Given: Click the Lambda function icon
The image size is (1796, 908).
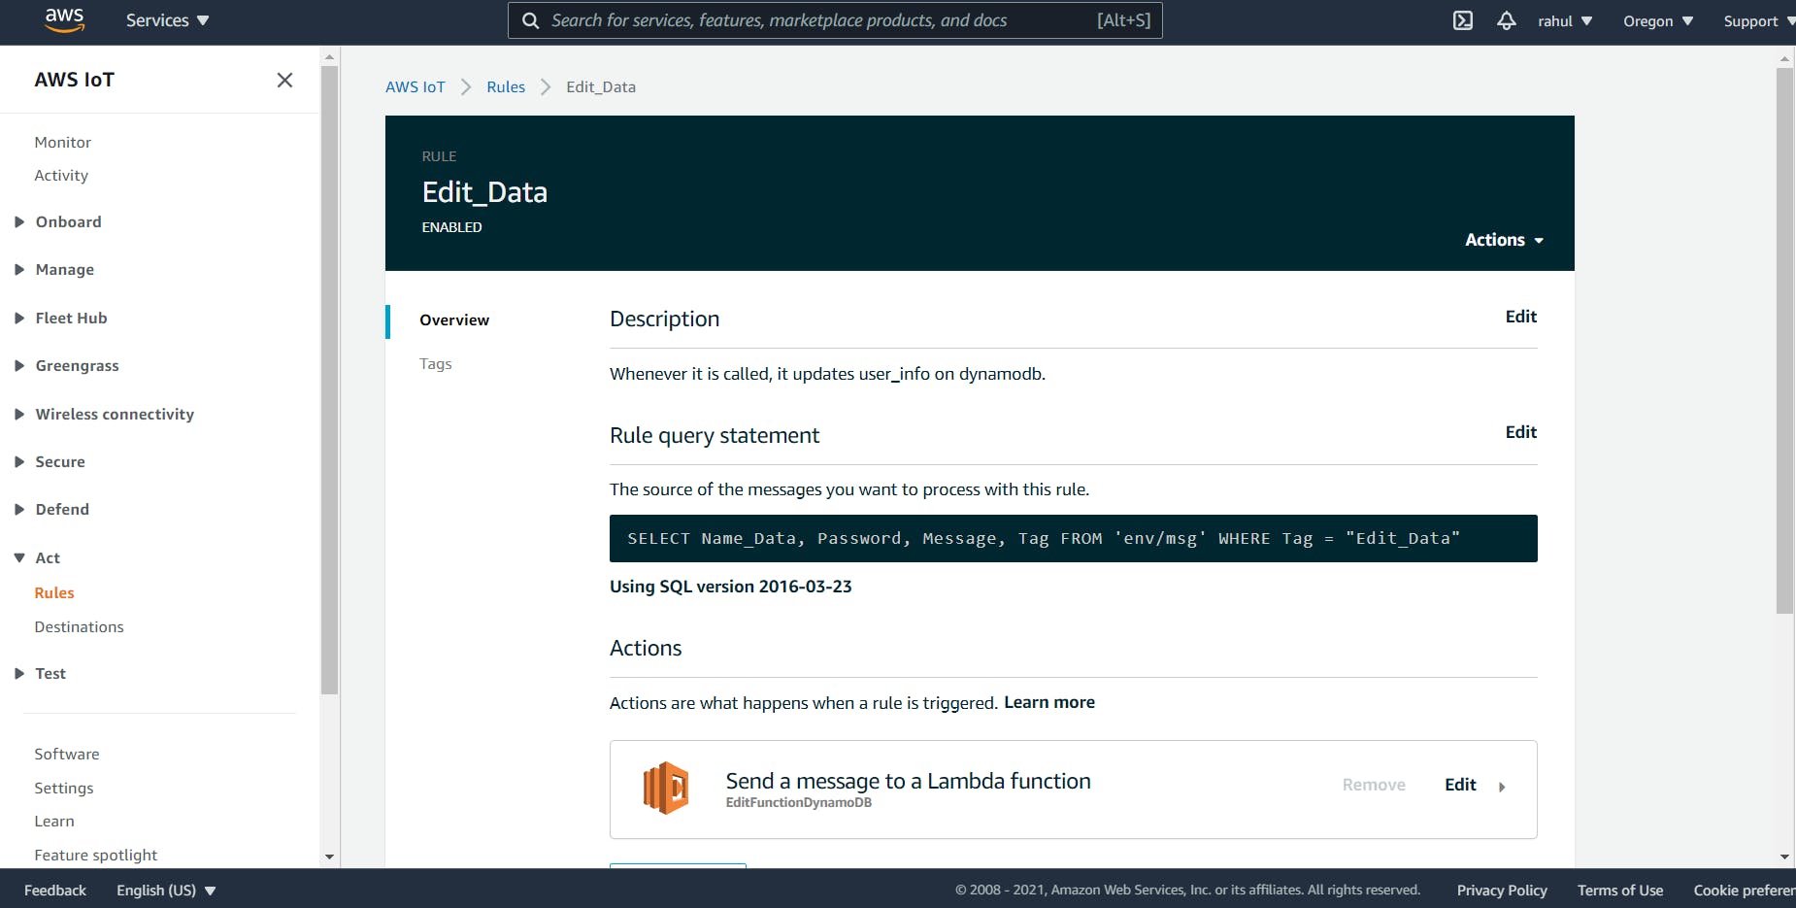Looking at the screenshot, I should click(x=666, y=788).
